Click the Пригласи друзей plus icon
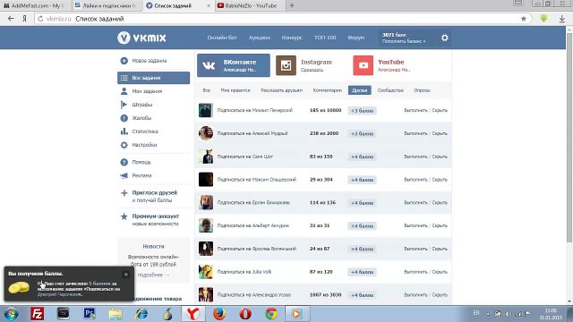 tap(124, 193)
